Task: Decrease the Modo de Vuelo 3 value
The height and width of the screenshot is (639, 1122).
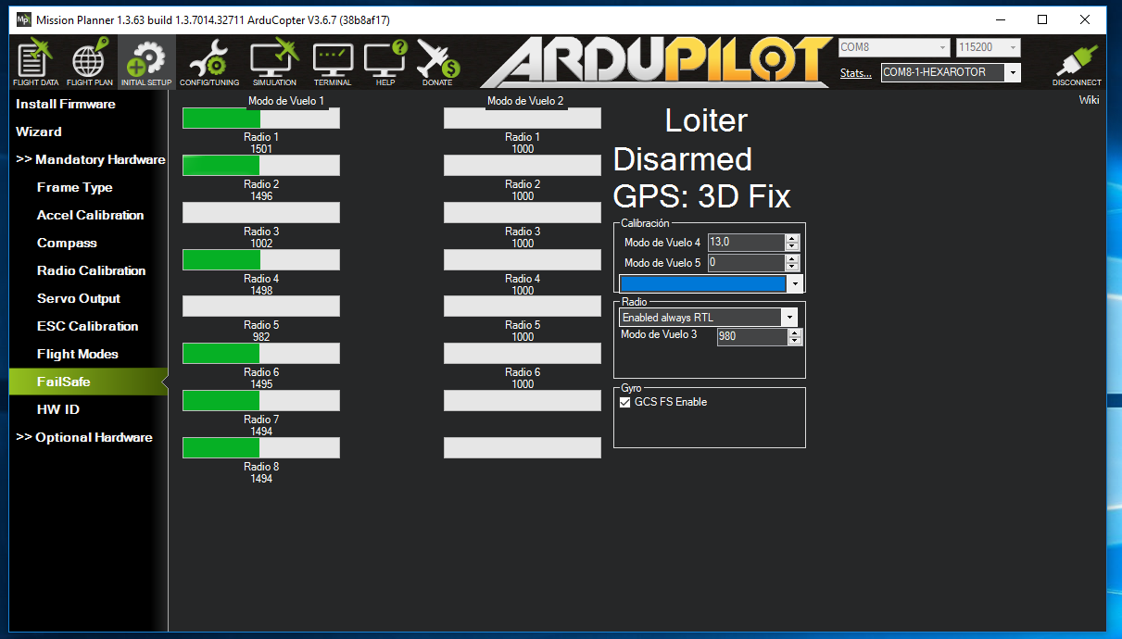Action: pos(794,340)
